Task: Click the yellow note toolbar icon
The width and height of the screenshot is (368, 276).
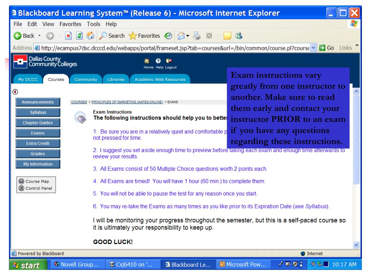Action: point(227,36)
